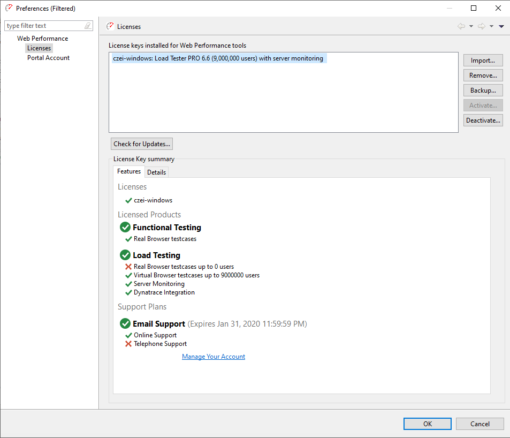Click the checkmark beside Virtual Browser testcases
The image size is (510, 438).
pos(128,276)
